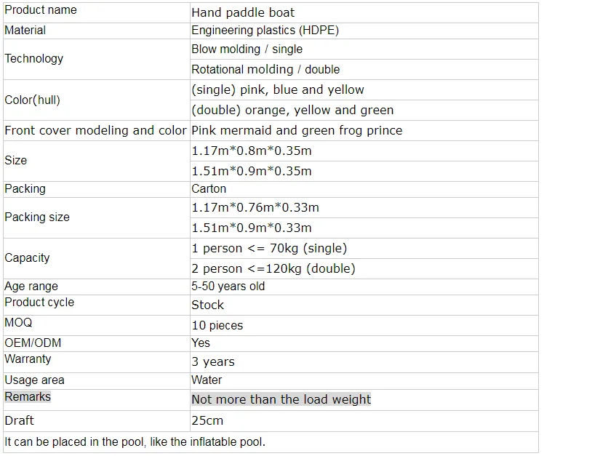Screen dimensions: 592x456
Task: Click the double hull colors orange, yellow, green
Action: click(x=292, y=111)
